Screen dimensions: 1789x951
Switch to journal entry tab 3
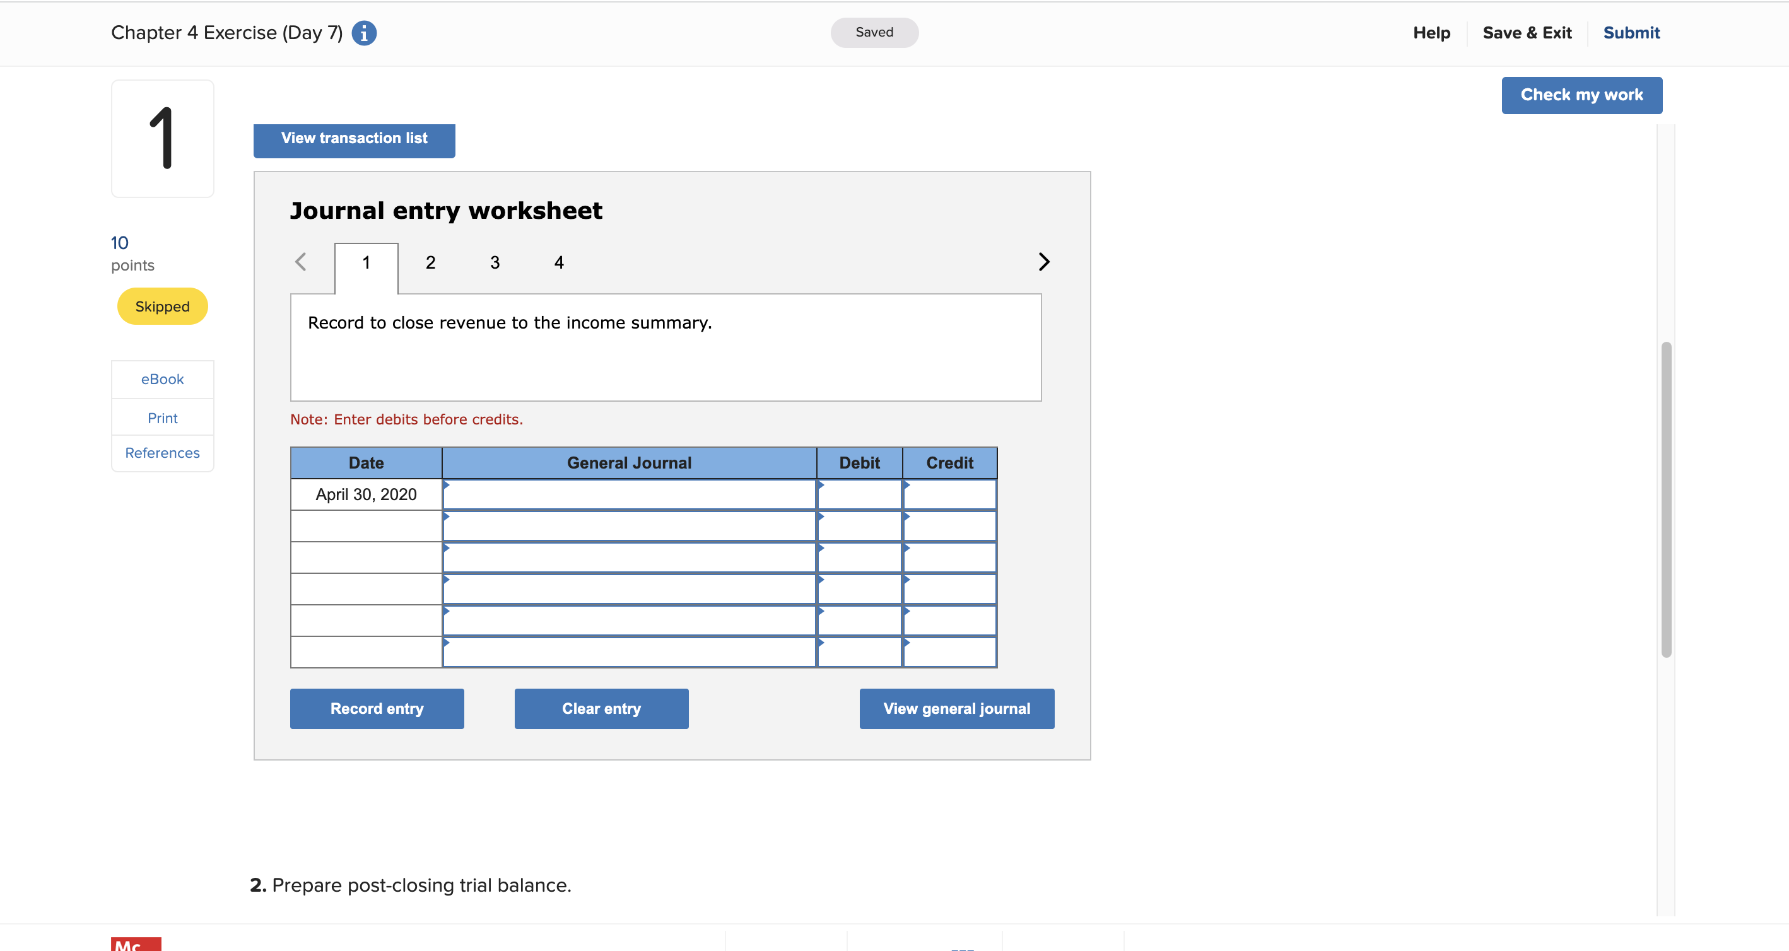pos(495,262)
